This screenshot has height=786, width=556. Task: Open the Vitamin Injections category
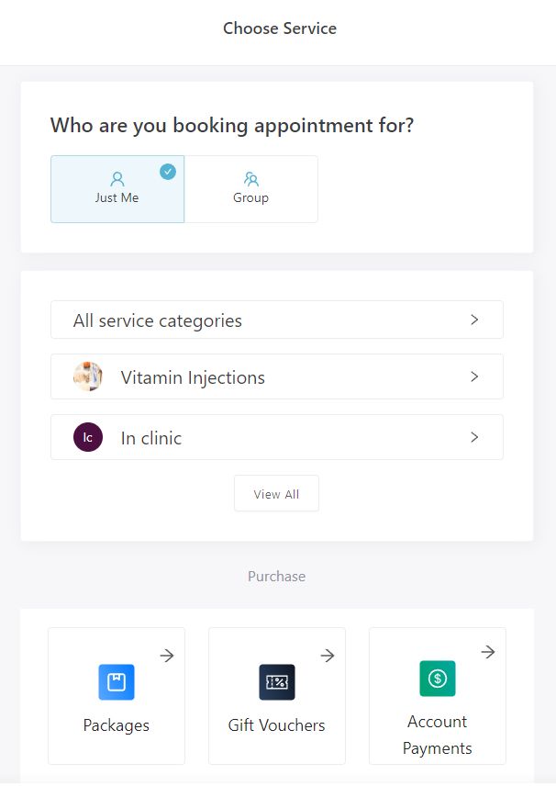tap(276, 376)
